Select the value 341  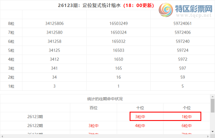pos(54,68)
